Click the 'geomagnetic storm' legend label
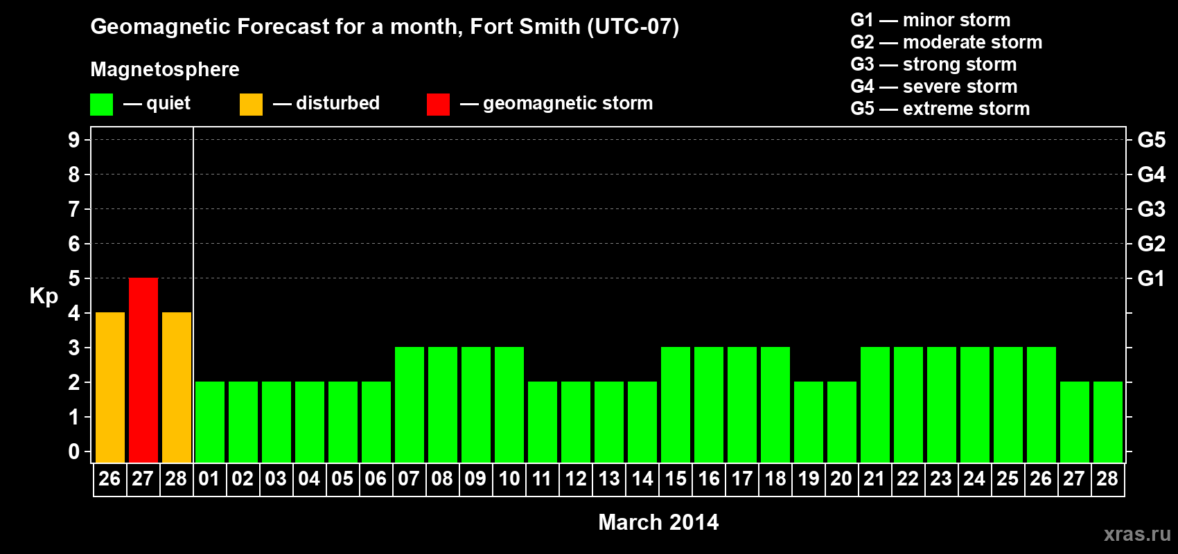This screenshot has width=1178, height=554. click(x=568, y=103)
